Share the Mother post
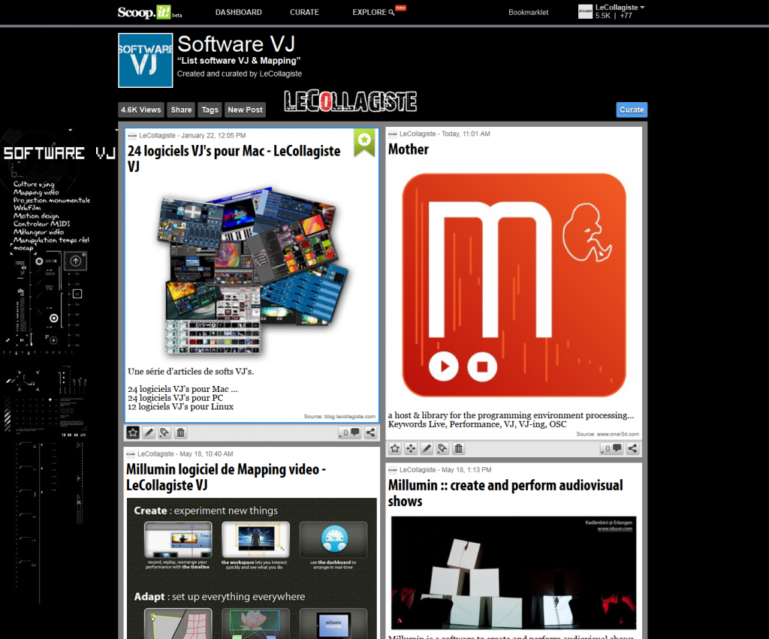The image size is (769, 639). point(632,448)
